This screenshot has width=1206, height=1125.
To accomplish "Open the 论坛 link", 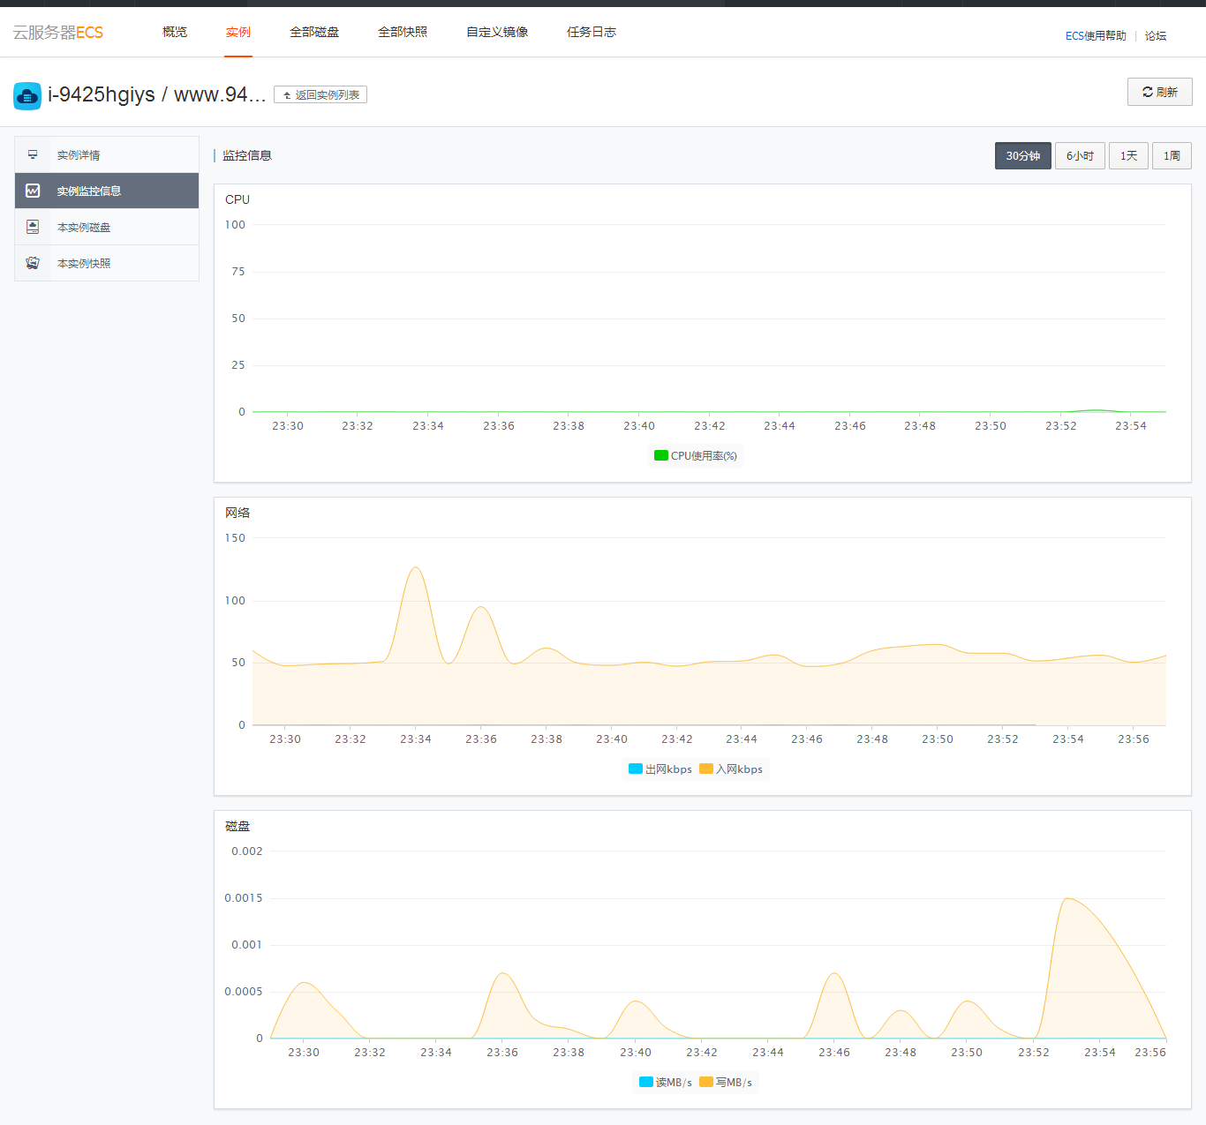I will click(1156, 36).
